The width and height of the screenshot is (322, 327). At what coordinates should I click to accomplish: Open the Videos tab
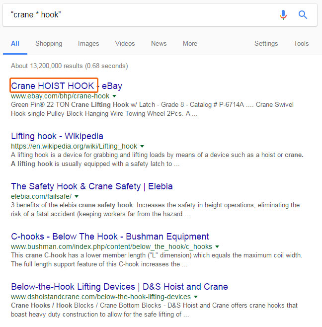pyautogui.click(x=125, y=43)
